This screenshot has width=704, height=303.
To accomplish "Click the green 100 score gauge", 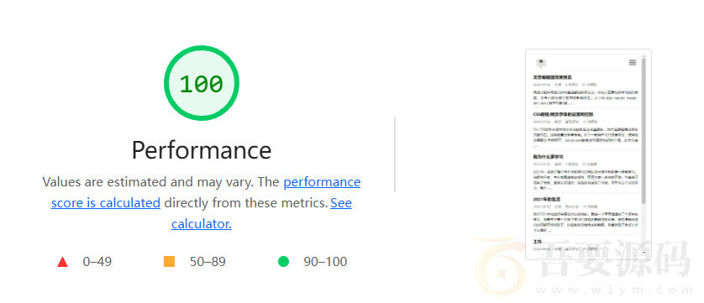I will [201, 83].
